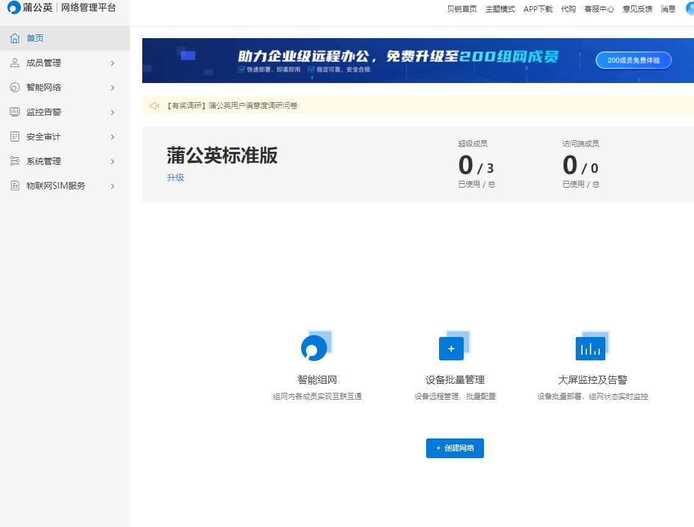
Task: Click the announcement speaker icon
Action: point(155,106)
